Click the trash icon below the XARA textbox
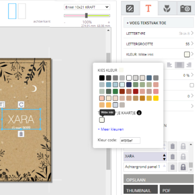The width and height of the screenshot is (195, 195). (x=21, y=134)
